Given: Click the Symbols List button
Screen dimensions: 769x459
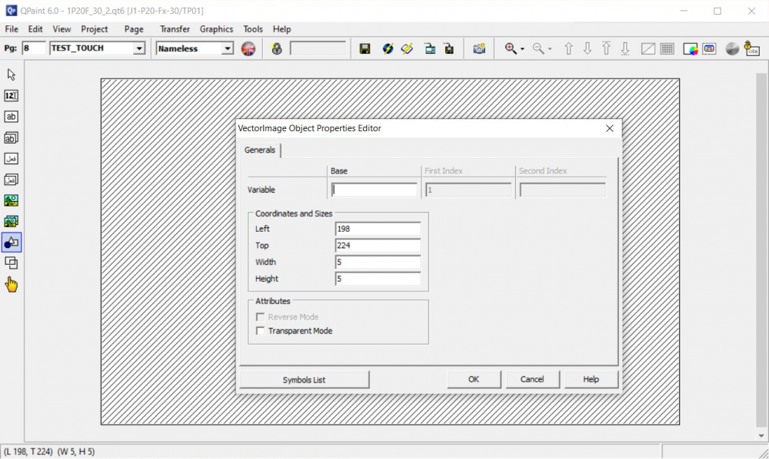Looking at the screenshot, I should [x=304, y=380].
